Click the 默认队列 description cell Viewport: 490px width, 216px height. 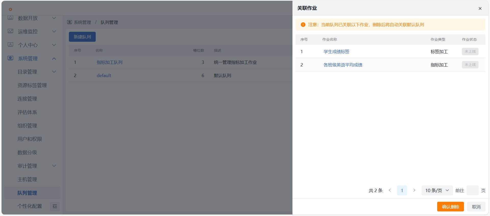(x=222, y=76)
